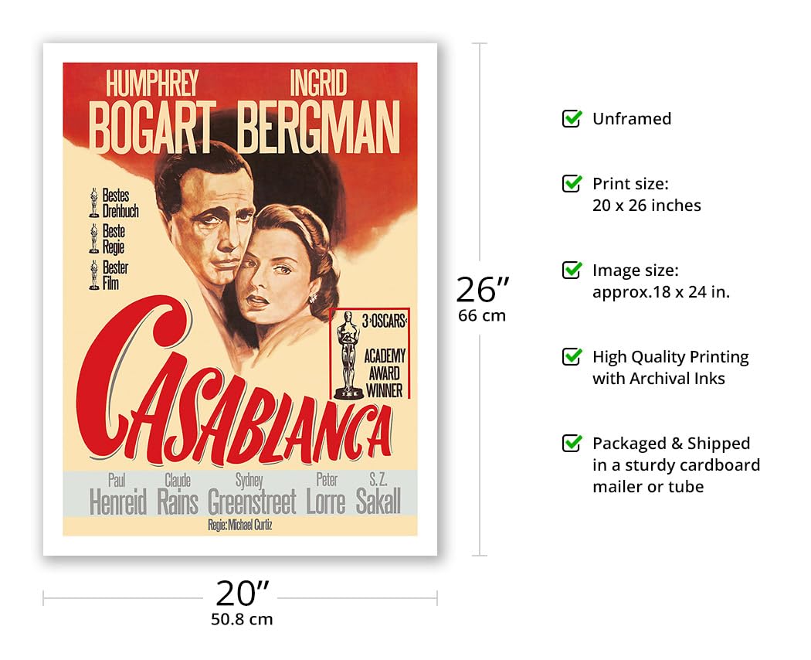Click the 26" height dimension label
Image resolution: width=811 pixels, height=660 pixels.
(x=482, y=298)
